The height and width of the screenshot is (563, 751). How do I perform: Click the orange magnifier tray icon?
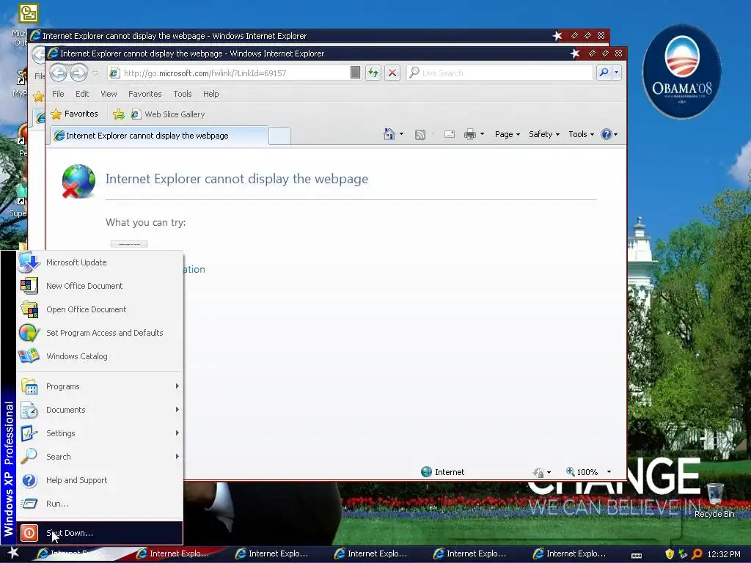(697, 554)
